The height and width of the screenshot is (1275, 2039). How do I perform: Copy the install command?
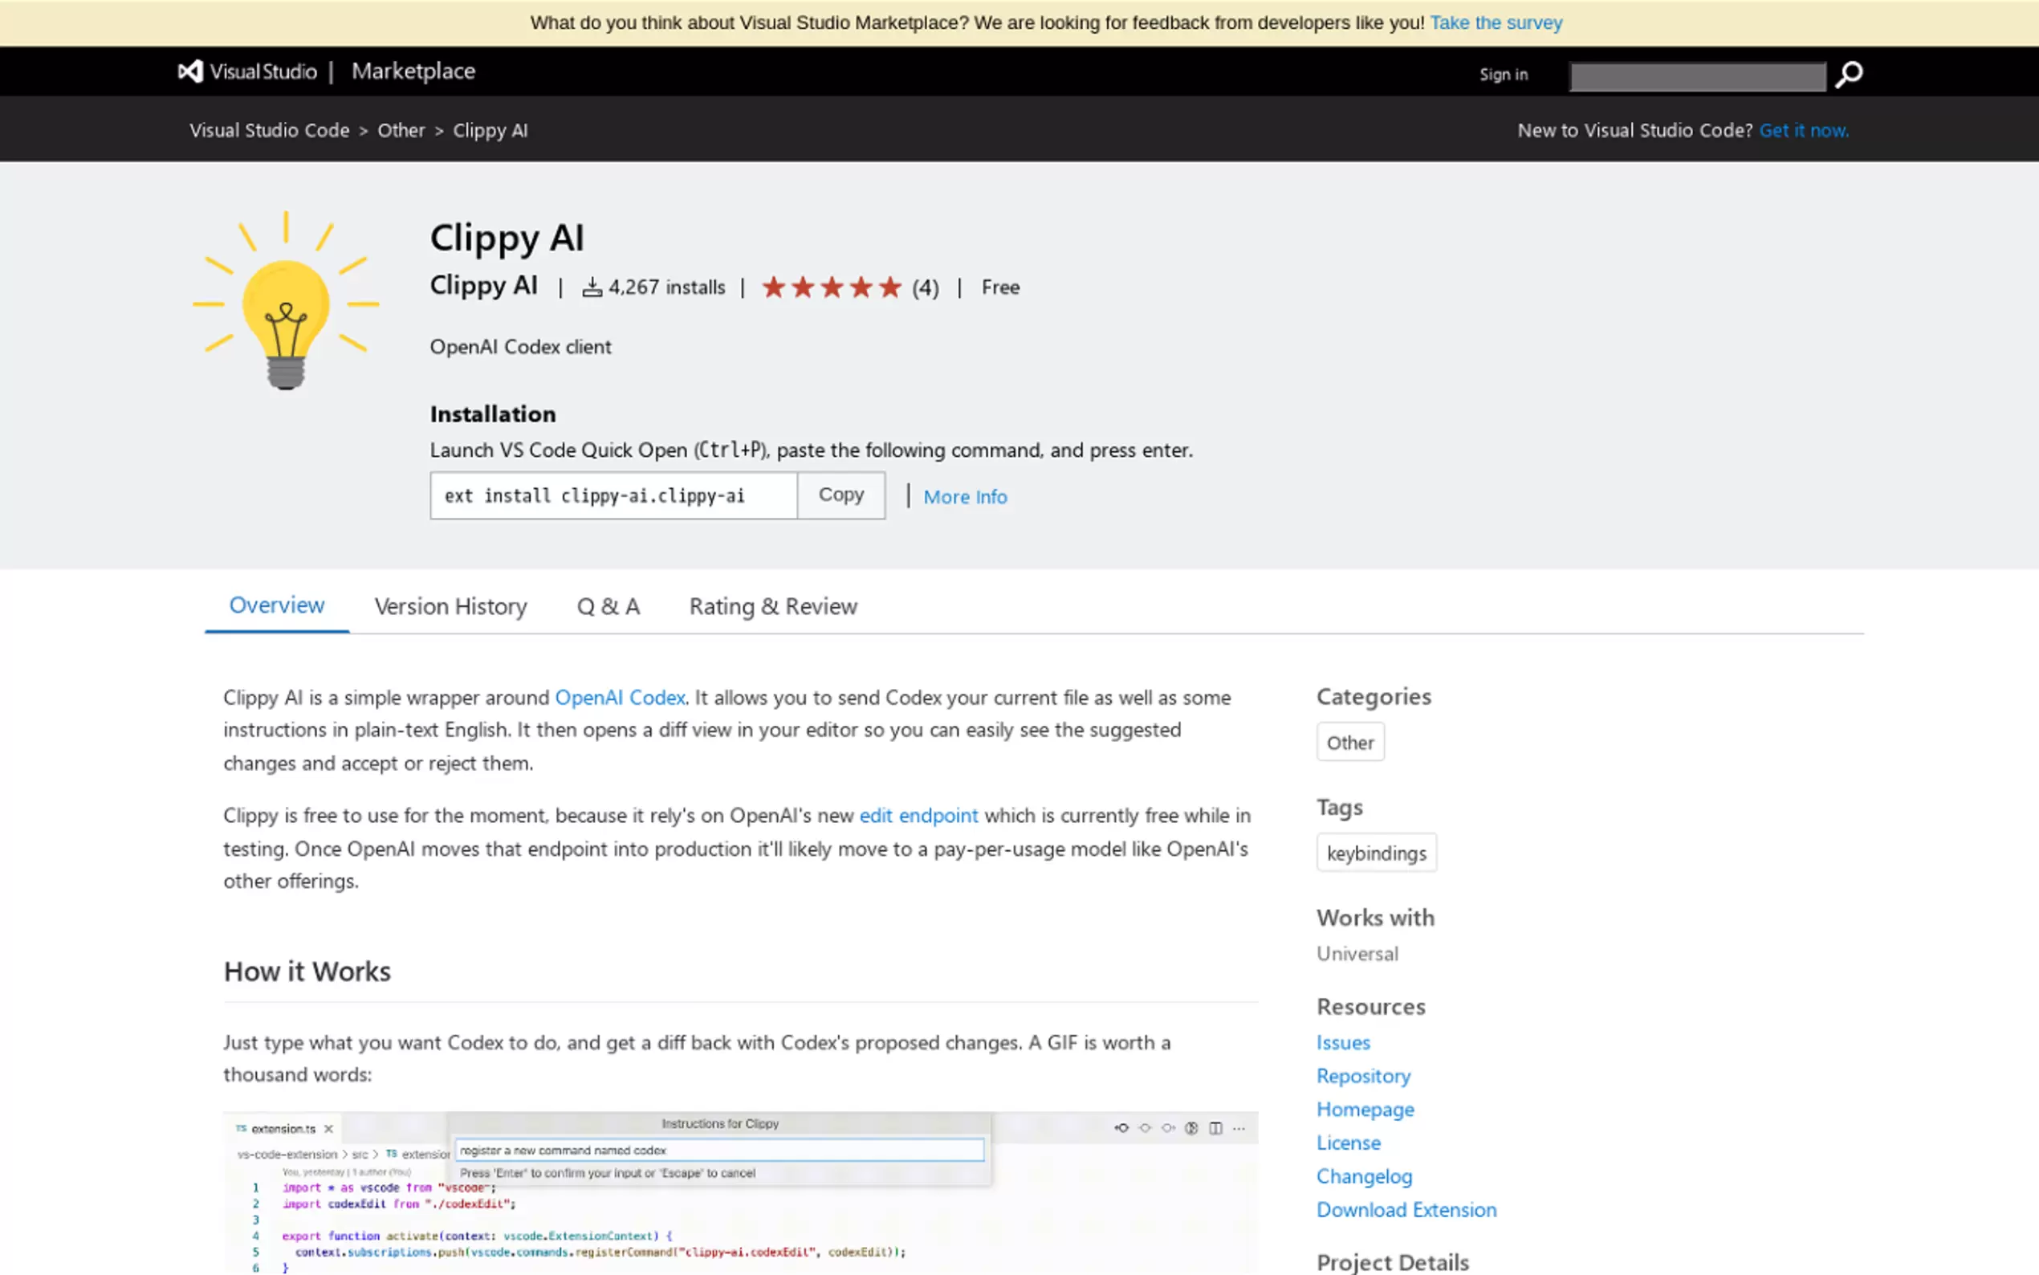[x=840, y=495]
